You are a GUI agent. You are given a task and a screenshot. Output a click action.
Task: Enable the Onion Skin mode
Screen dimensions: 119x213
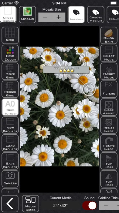(x=109, y=35)
